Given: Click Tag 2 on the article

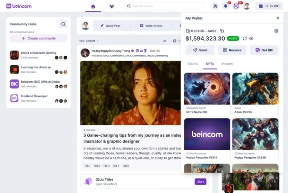Looking at the screenshot, I should [97, 166].
